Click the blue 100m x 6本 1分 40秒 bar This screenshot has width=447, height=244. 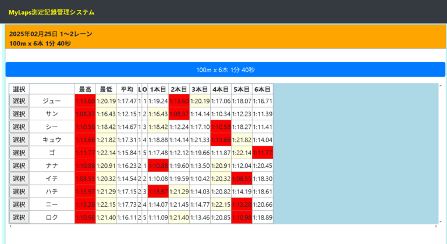tap(225, 70)
